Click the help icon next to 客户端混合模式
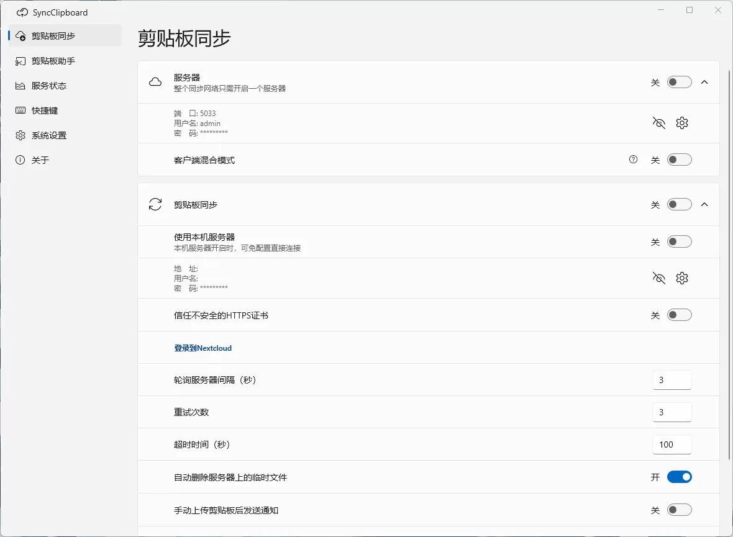The image size is (733, 537). pos(633,160)
